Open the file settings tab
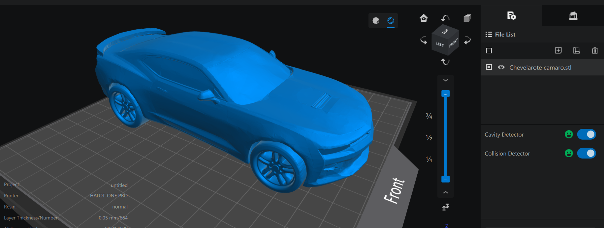604x228 pixels. 511,15
